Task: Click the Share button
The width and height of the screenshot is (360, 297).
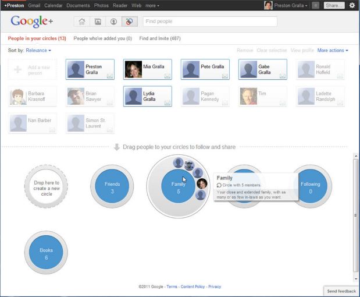Action: coord(334,5)
